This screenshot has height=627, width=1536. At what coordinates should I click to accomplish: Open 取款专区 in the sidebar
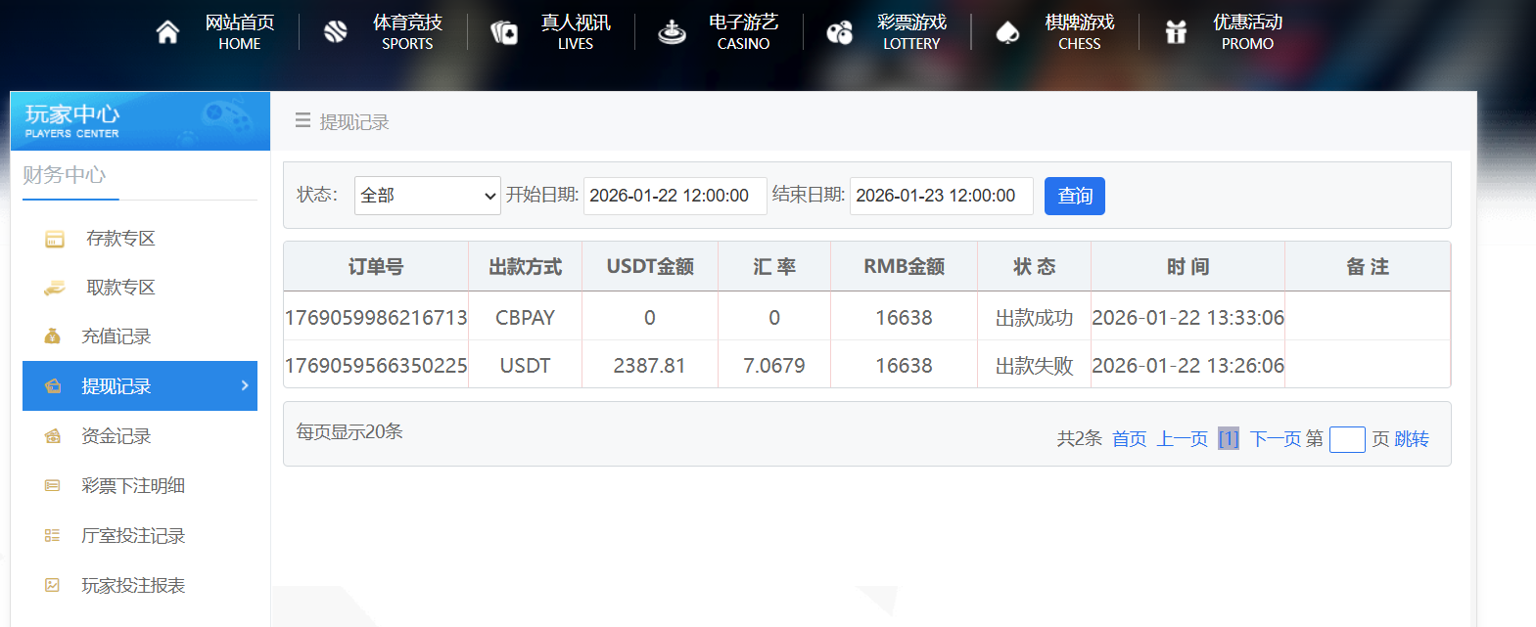(120, 288)
